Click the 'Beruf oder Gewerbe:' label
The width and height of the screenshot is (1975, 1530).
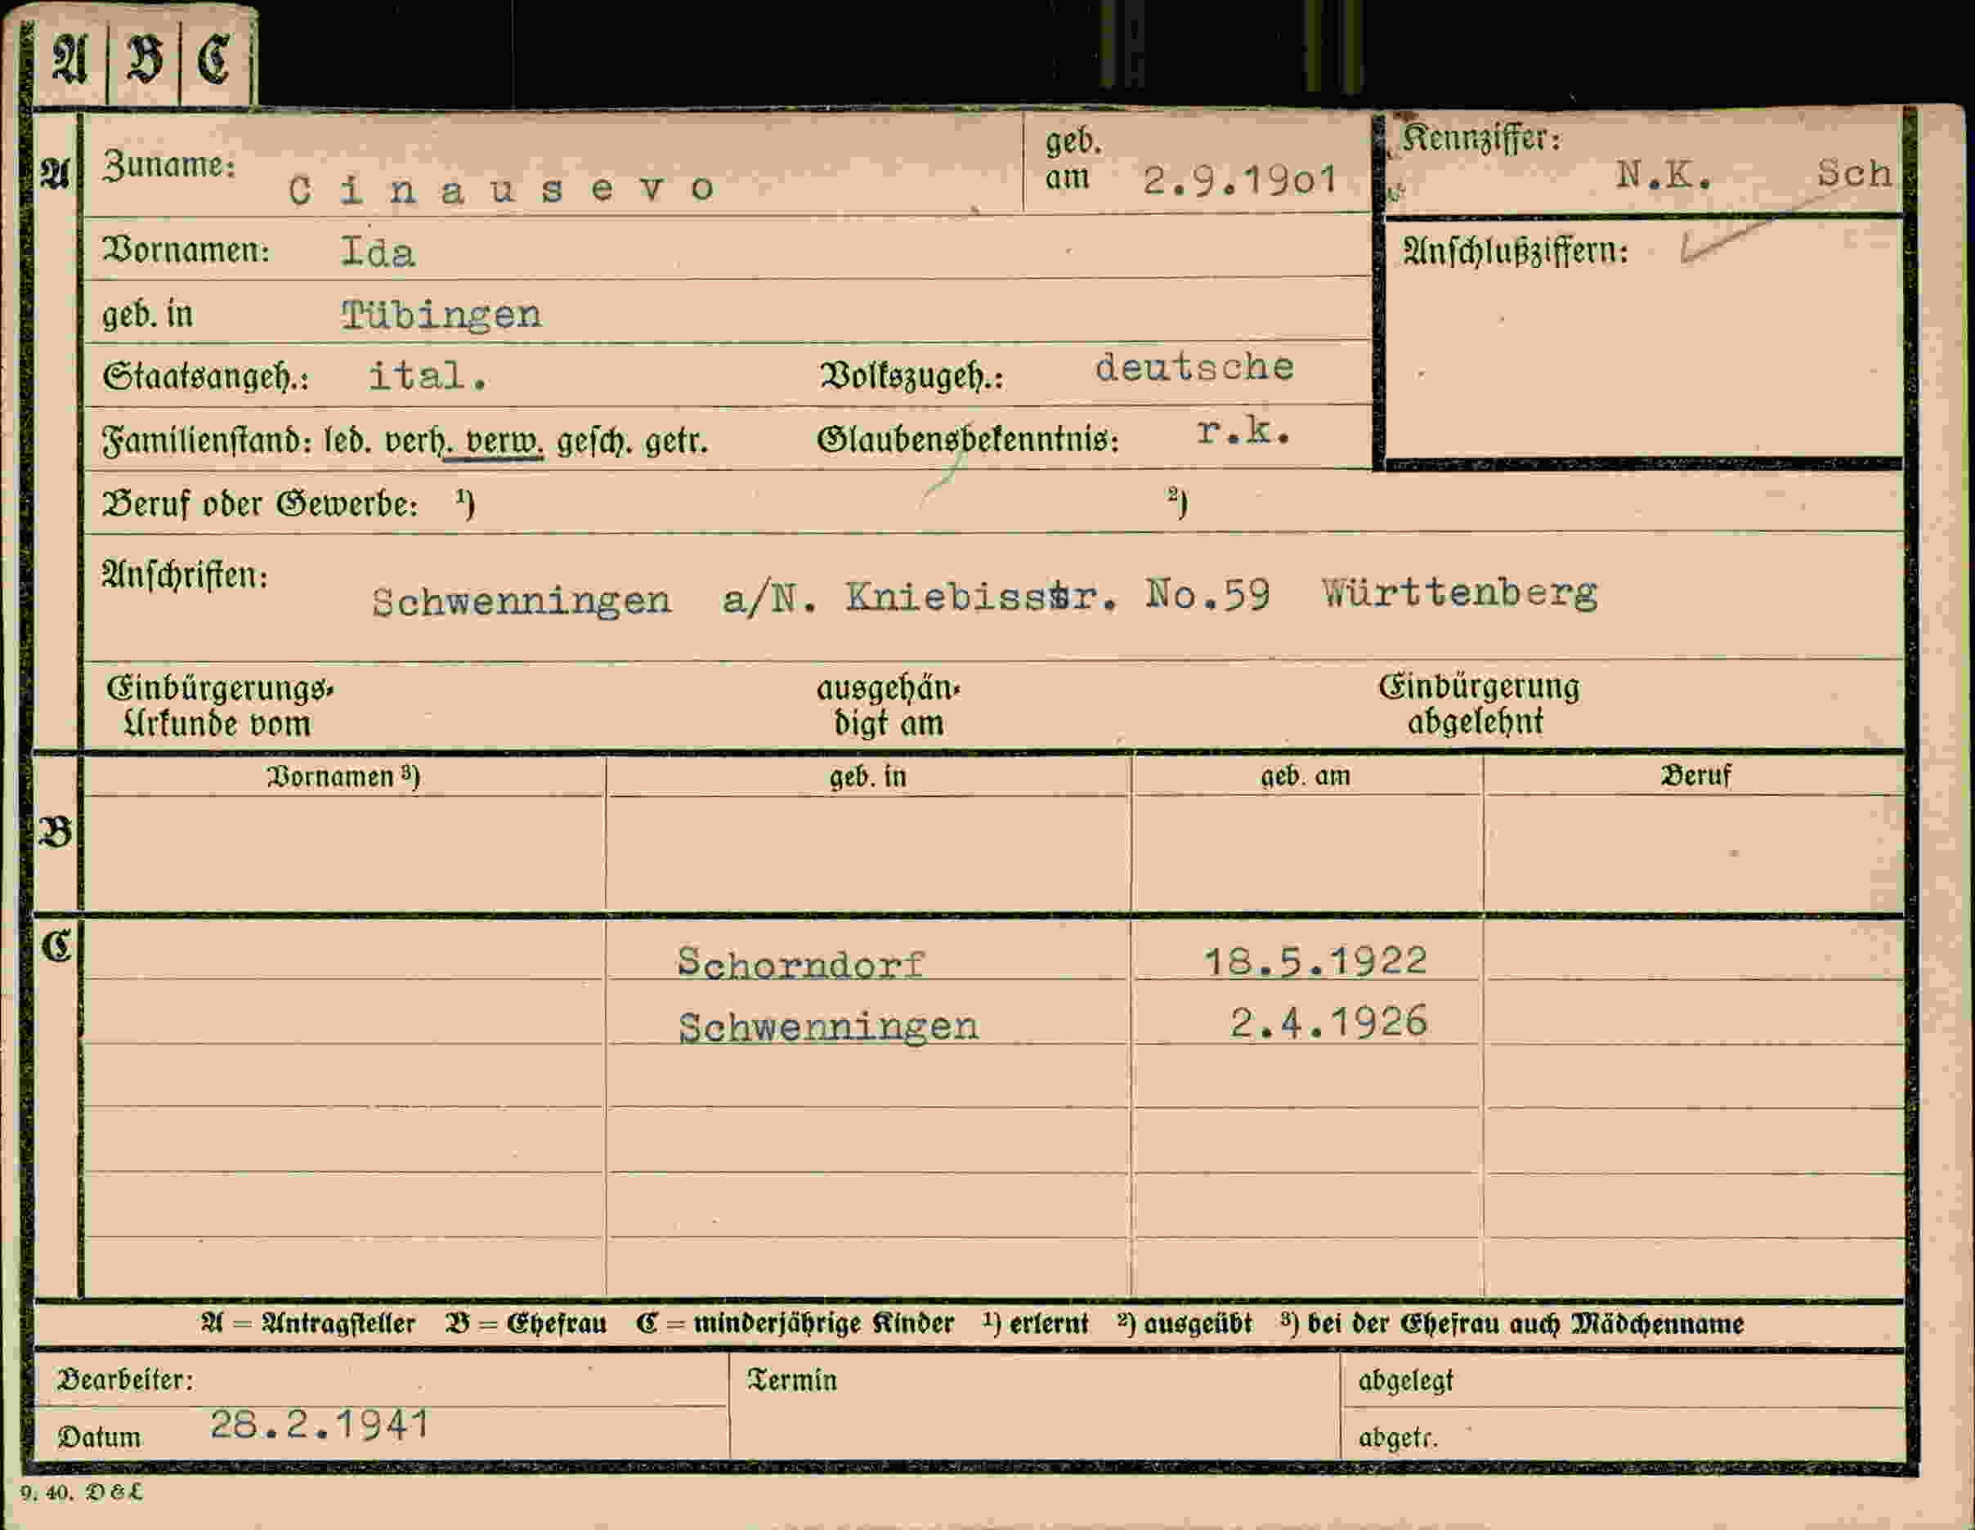click(259, 504)
